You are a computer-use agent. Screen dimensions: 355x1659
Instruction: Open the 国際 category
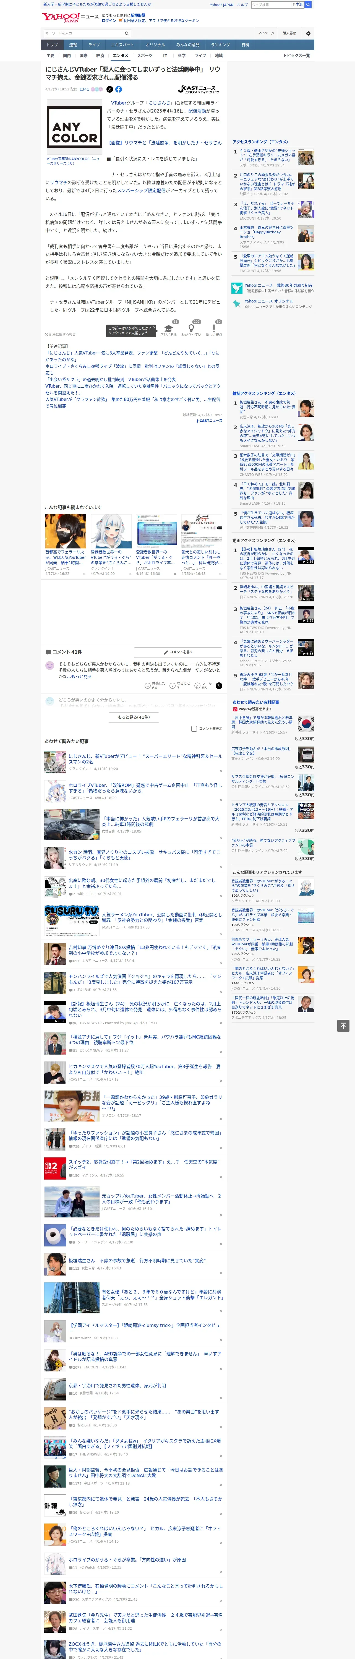(83, 56)
